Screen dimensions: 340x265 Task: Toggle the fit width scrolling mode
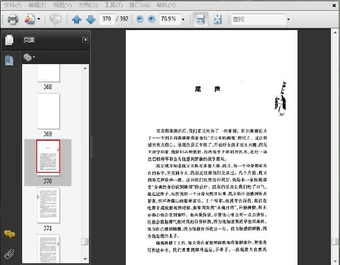pos(201,19)
